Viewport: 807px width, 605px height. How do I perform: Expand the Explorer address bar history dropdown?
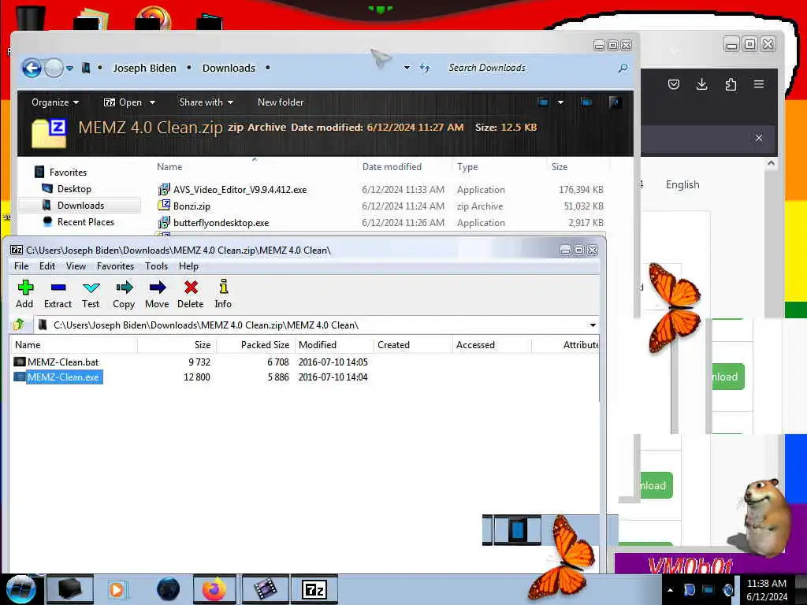coord(407,68)
